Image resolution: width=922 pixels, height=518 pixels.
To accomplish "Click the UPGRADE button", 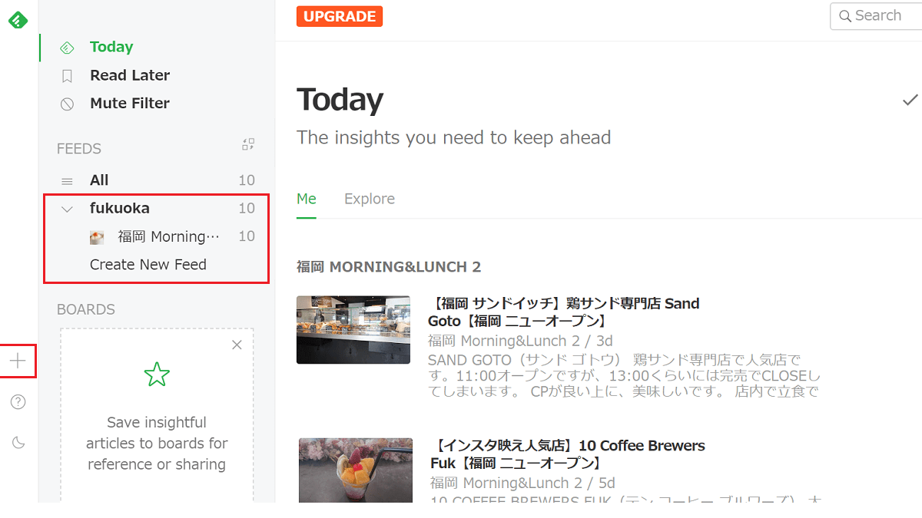I will (339, 15).
